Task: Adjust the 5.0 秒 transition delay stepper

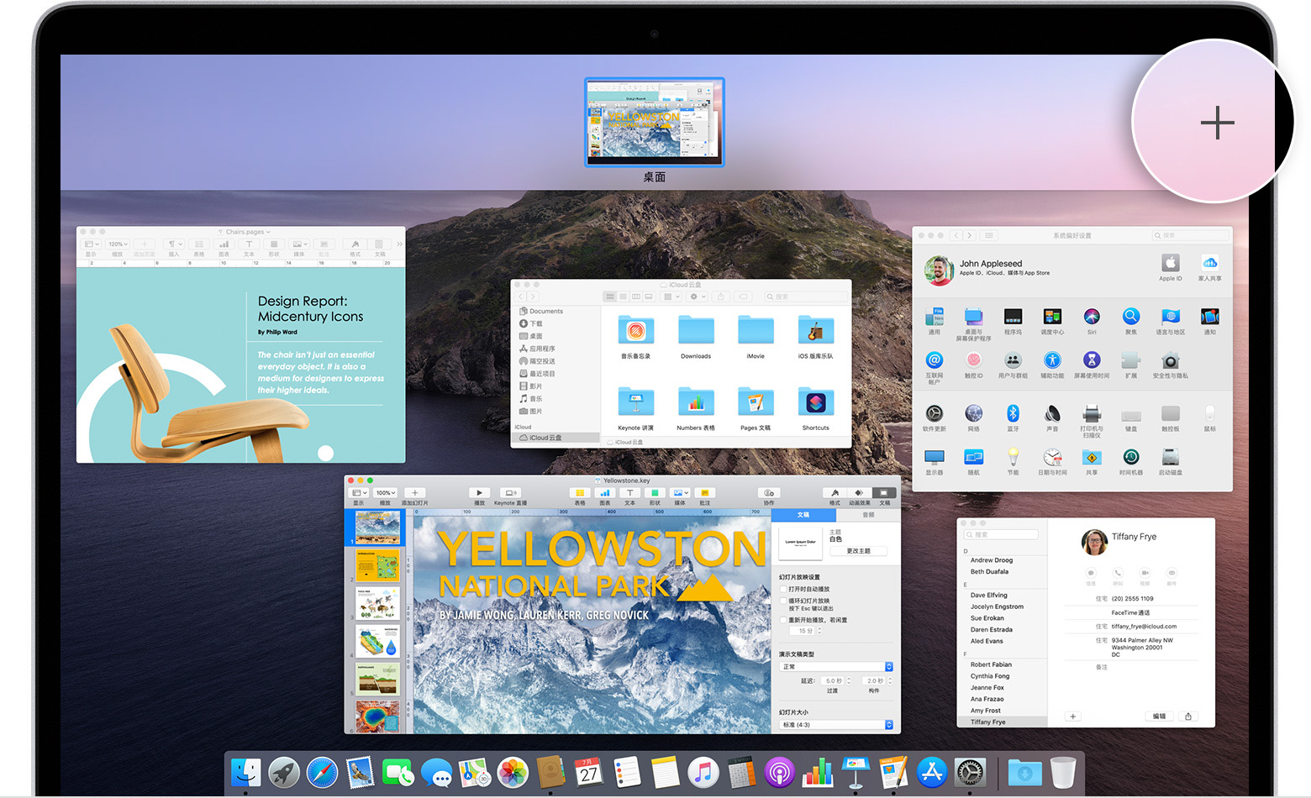Action: (x=849, y=680)
